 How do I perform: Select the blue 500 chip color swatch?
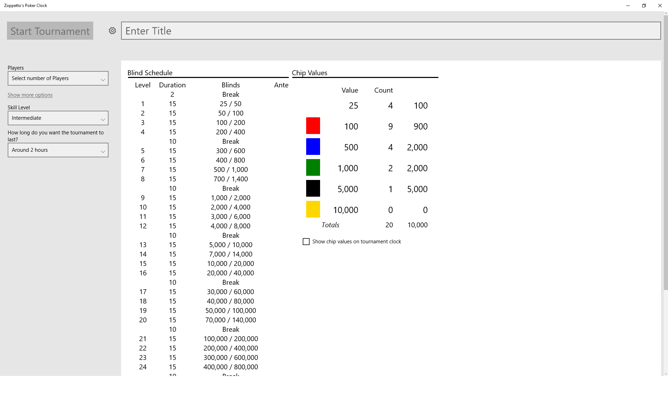pos(313,147)
